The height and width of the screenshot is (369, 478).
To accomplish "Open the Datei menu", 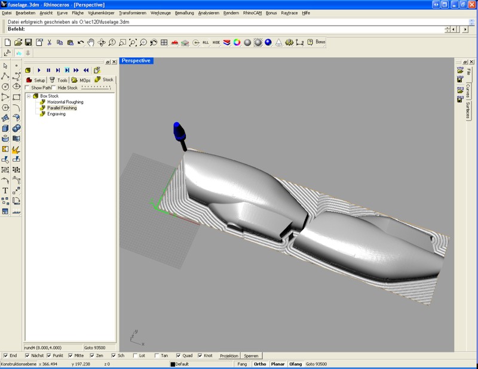I will coord(7,13).
